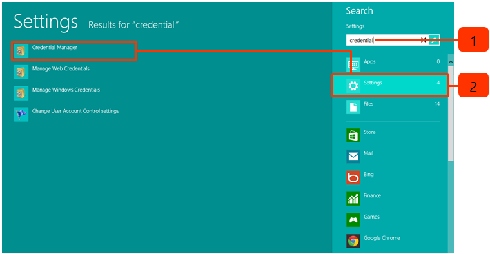Click the Google Chrome icon
This screenshot has width=490, height=254.
(x=353, y=241)
